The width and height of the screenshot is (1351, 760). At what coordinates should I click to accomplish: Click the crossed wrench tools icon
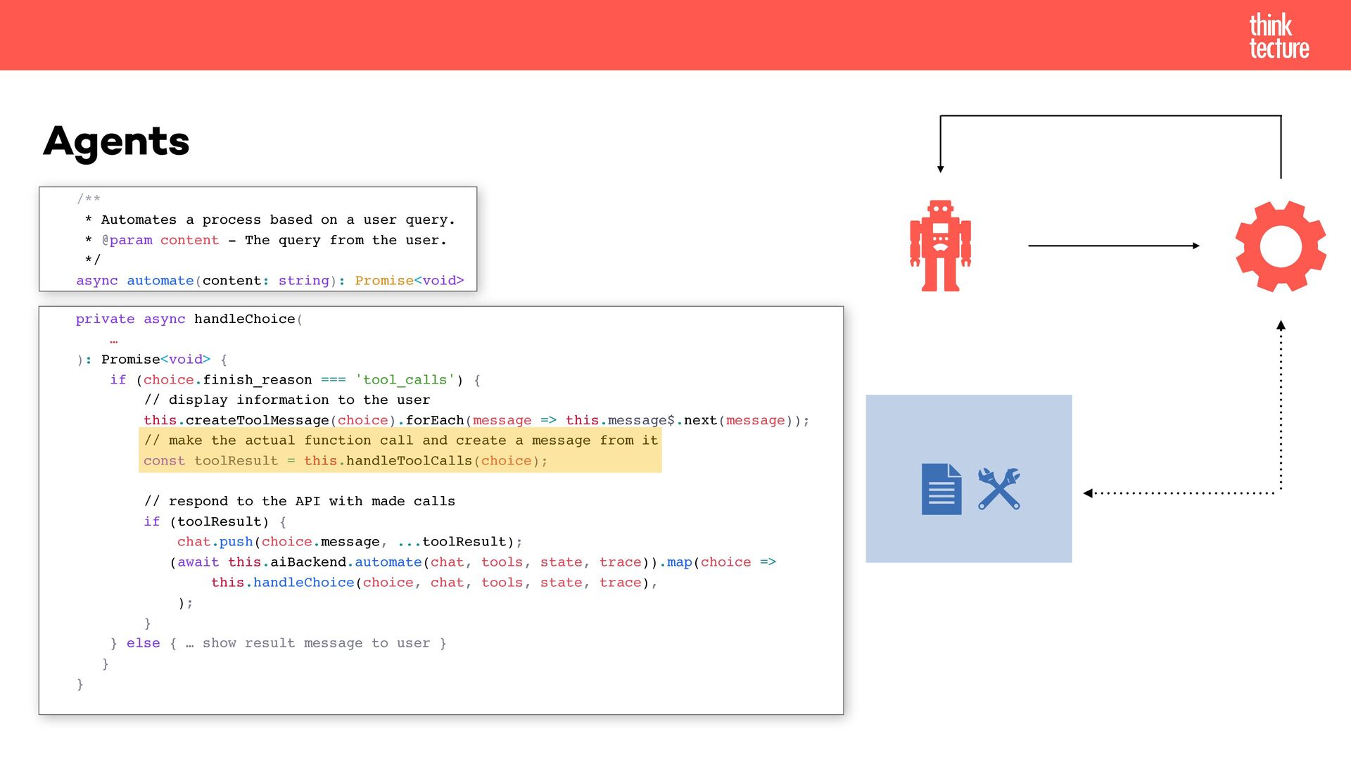pyautogui.click(x=998, y=488)
